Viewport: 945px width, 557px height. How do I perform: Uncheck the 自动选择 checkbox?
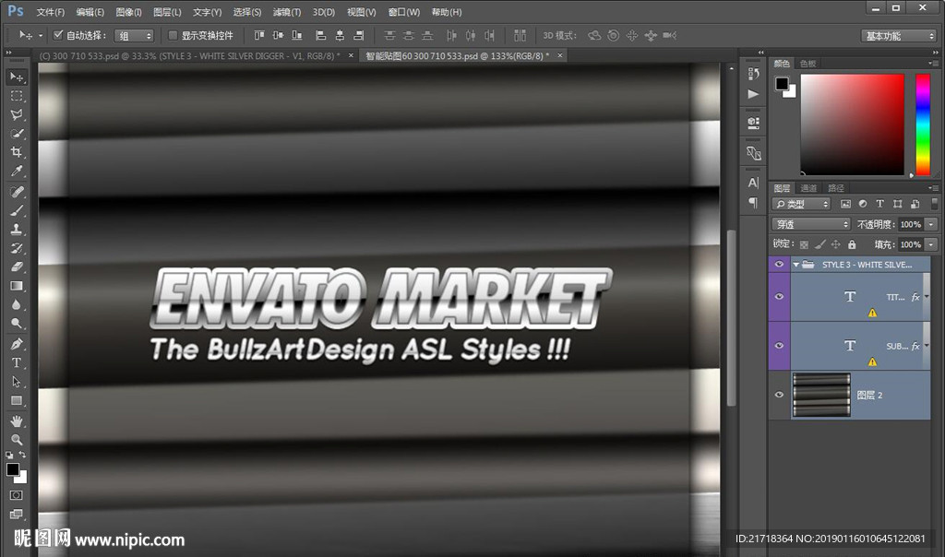pos(58,35)
